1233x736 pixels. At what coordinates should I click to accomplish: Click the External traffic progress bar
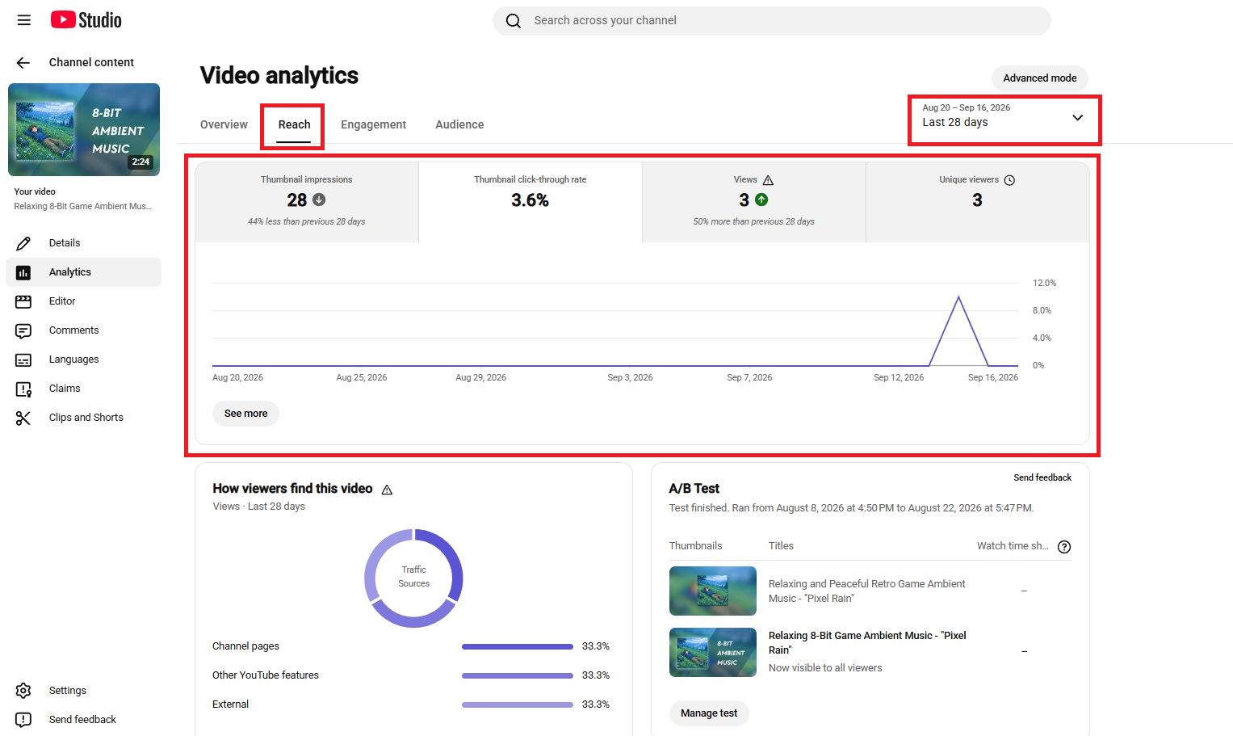(518, 704)
